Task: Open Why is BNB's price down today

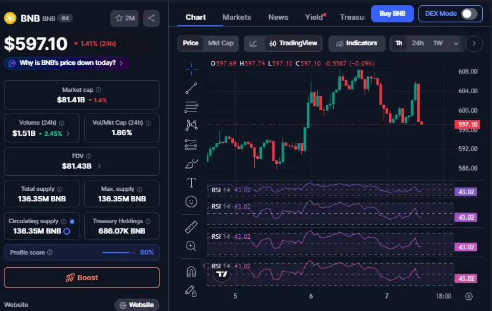Action: point(67,63)
